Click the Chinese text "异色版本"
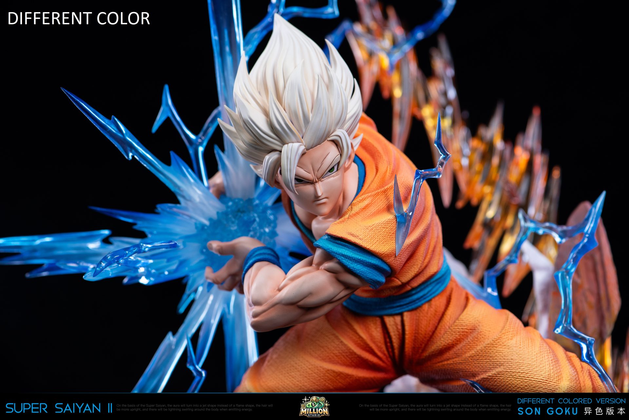 (604, 411)
